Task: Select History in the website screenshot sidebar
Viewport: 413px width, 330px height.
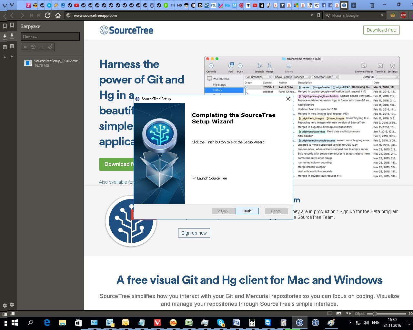Action: 224,90
